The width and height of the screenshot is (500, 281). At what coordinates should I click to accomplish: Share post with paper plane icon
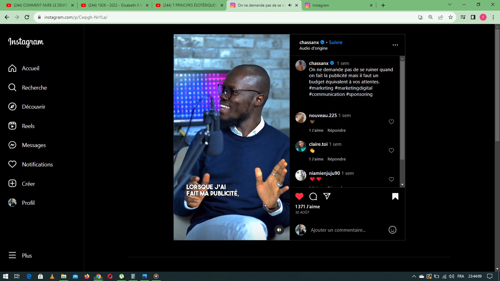(327, 196)
